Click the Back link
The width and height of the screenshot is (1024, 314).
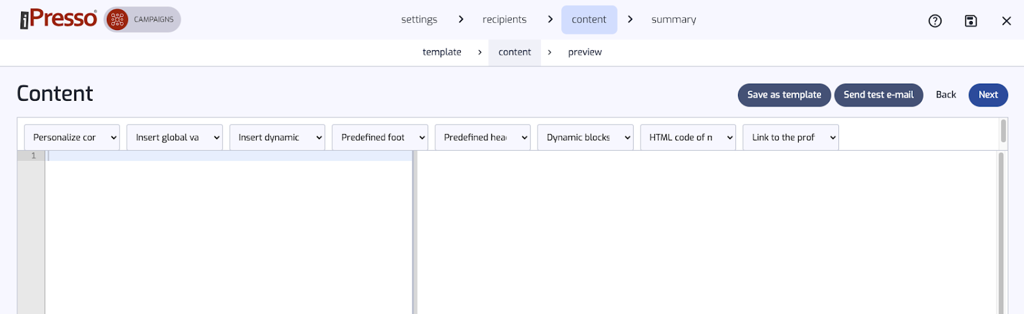coord(946,95)
